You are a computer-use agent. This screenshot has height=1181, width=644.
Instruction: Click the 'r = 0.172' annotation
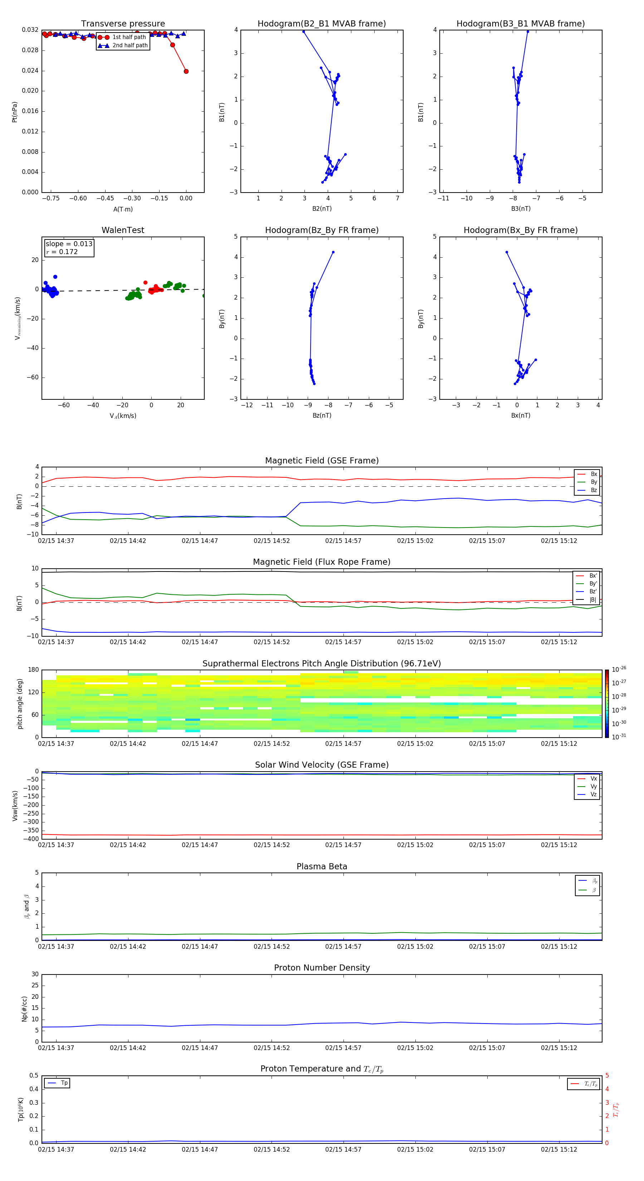[x=62, y=252]
